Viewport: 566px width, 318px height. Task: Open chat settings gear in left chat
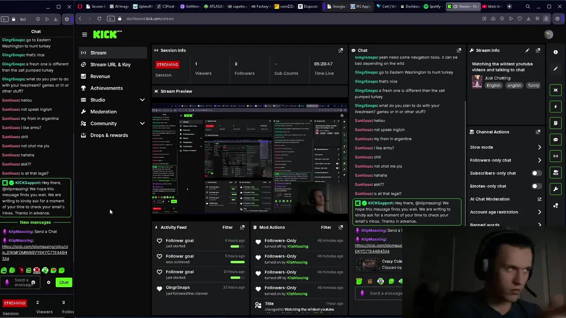click(49, 282)
